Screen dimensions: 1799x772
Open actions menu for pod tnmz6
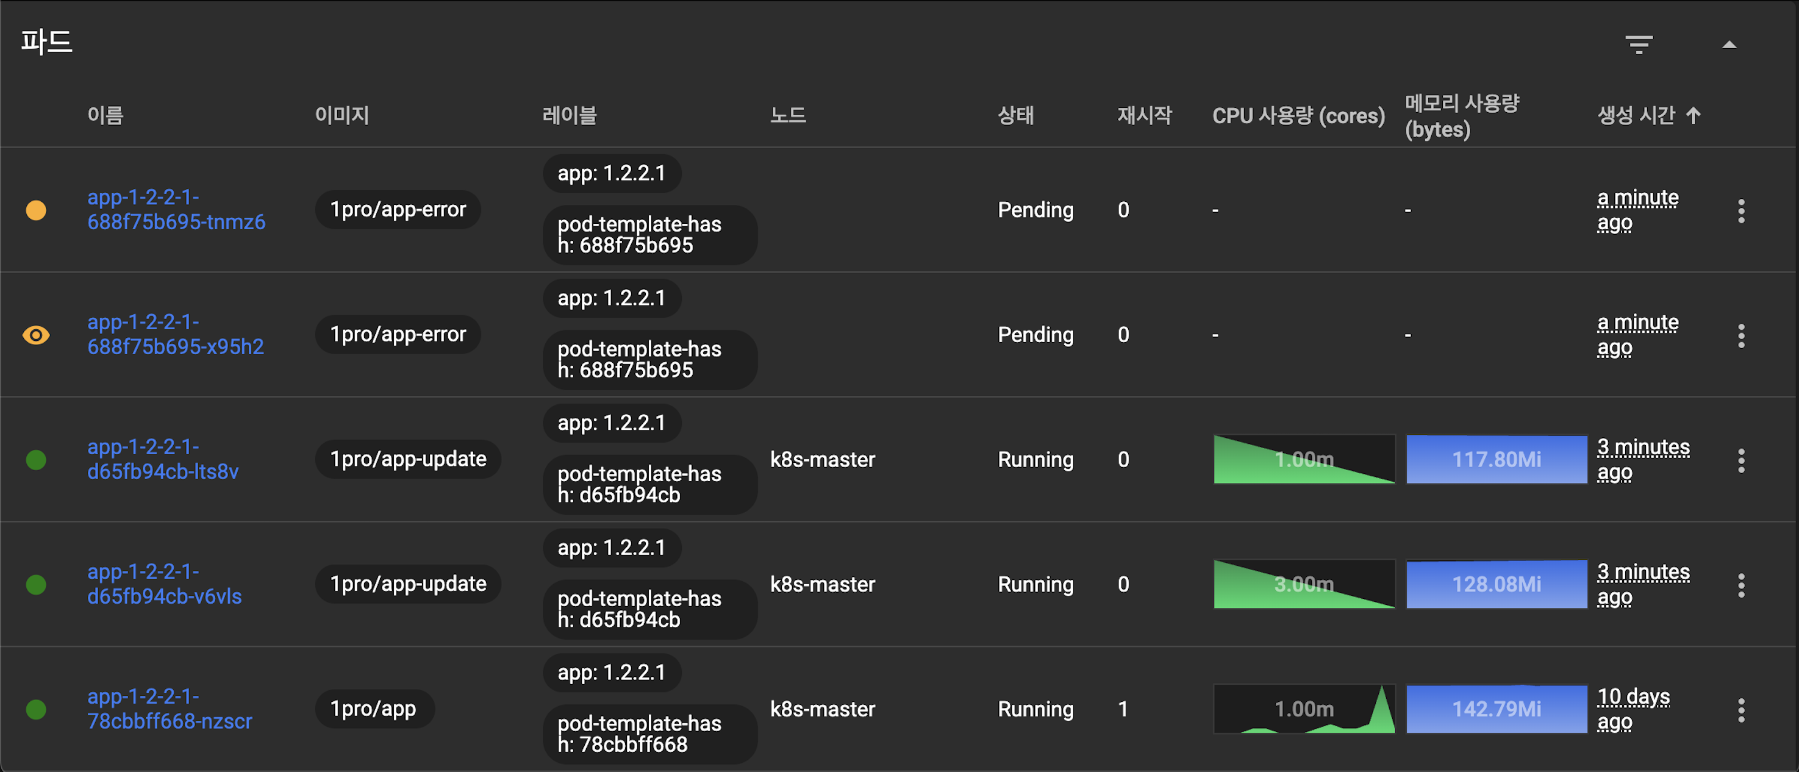(x=1741, y=210)
